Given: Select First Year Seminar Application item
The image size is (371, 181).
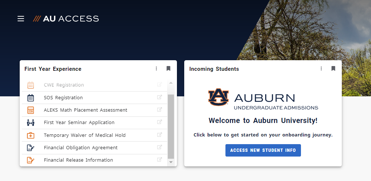Looking at the screenshot, I should [x=79, y=123].
